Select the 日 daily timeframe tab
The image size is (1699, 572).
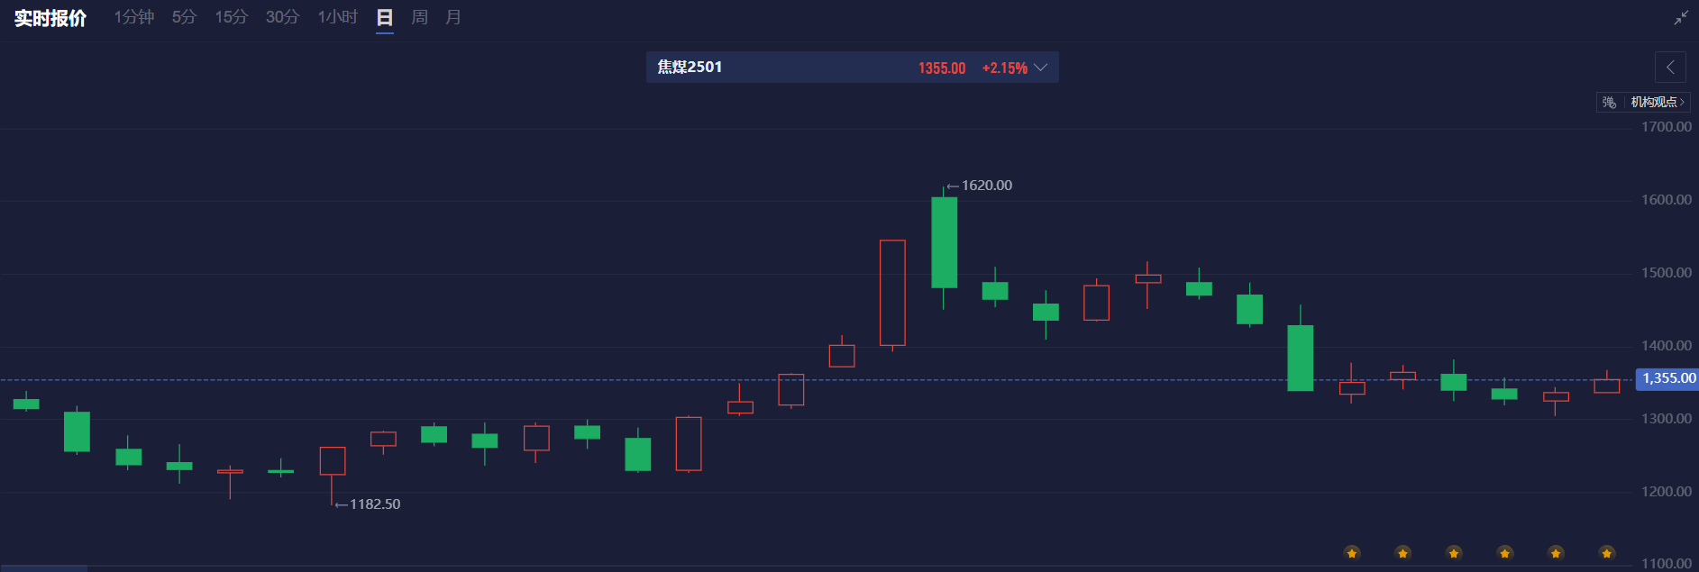tap(385, 17)
